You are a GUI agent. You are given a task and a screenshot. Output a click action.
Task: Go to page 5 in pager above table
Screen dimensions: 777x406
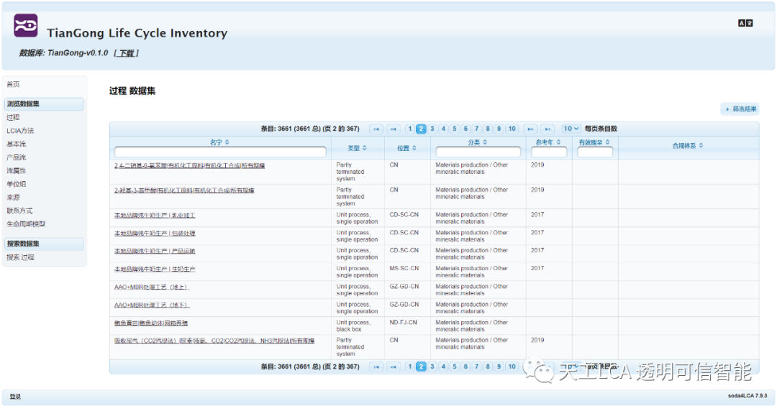(455, 129)
